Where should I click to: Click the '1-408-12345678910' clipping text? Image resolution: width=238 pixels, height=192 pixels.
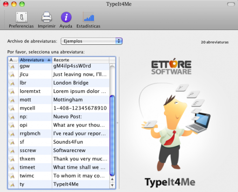80,108
